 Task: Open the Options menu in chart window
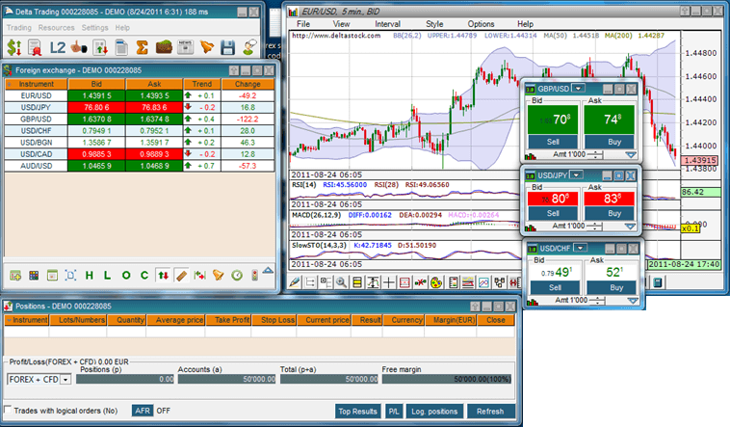pyautogui.click(x=481, y=24)
